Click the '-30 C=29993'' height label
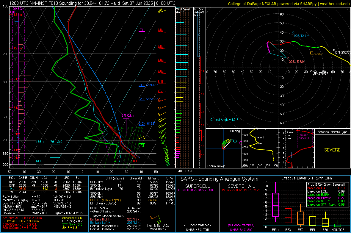Screen dimensions: 351x233 (x=148, y=85)
